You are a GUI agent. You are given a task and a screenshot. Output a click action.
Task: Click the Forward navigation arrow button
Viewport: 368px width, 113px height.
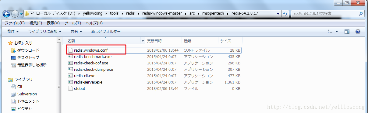pos(15,14)
